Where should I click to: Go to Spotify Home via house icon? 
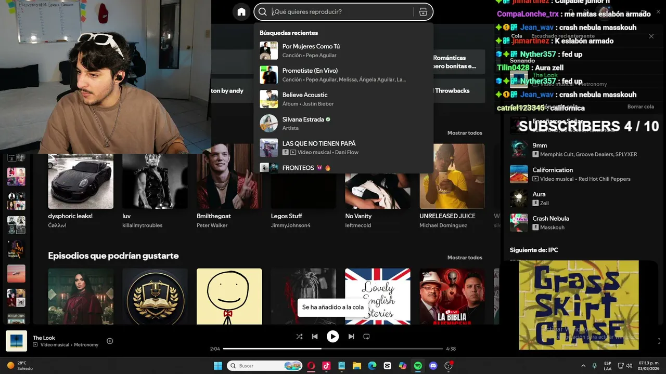[241, 12]
